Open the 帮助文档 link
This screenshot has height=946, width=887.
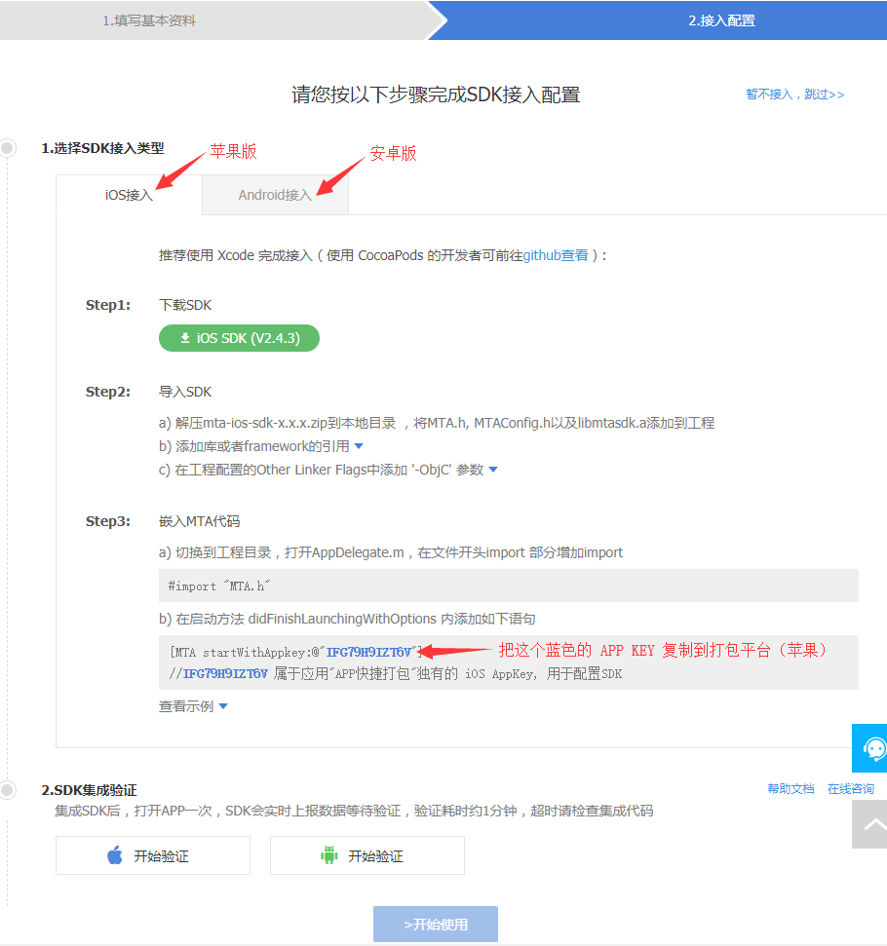pyautogui.click(x=791, y=789)
